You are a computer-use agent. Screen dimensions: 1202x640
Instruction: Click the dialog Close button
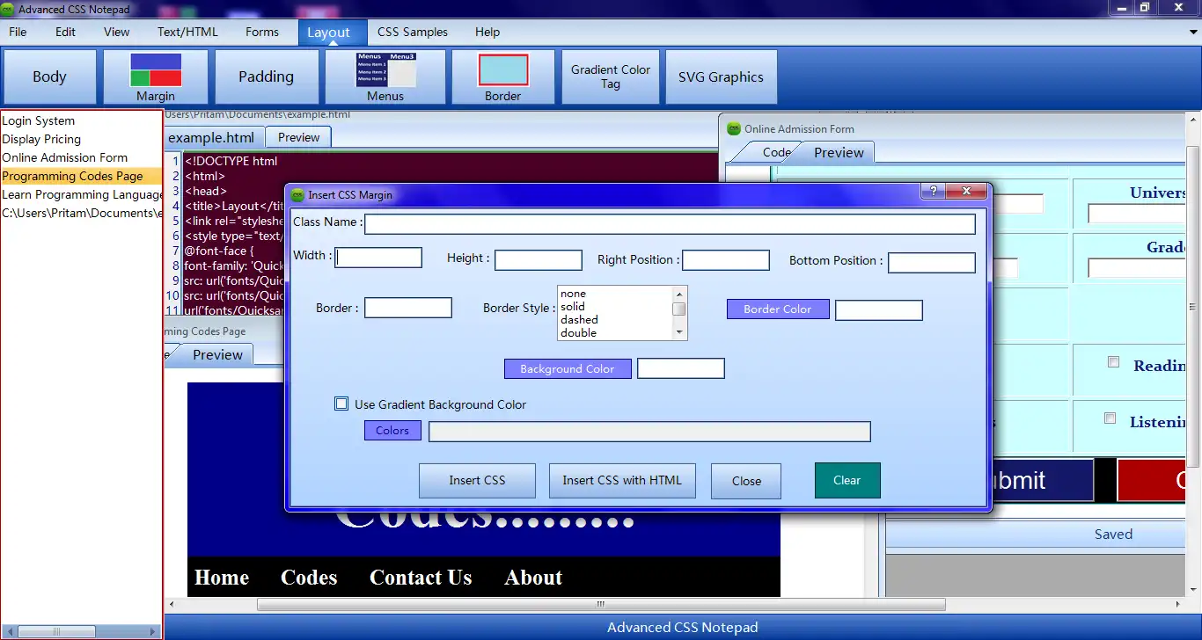tap(746, 481)
